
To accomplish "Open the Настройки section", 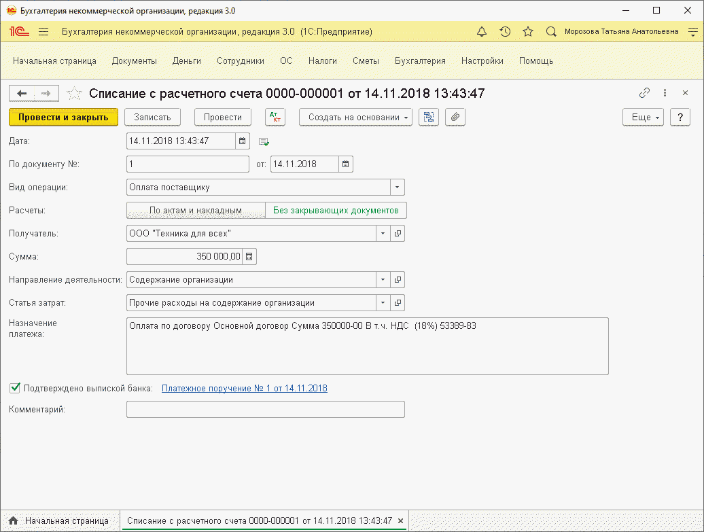I will point(482,61).
